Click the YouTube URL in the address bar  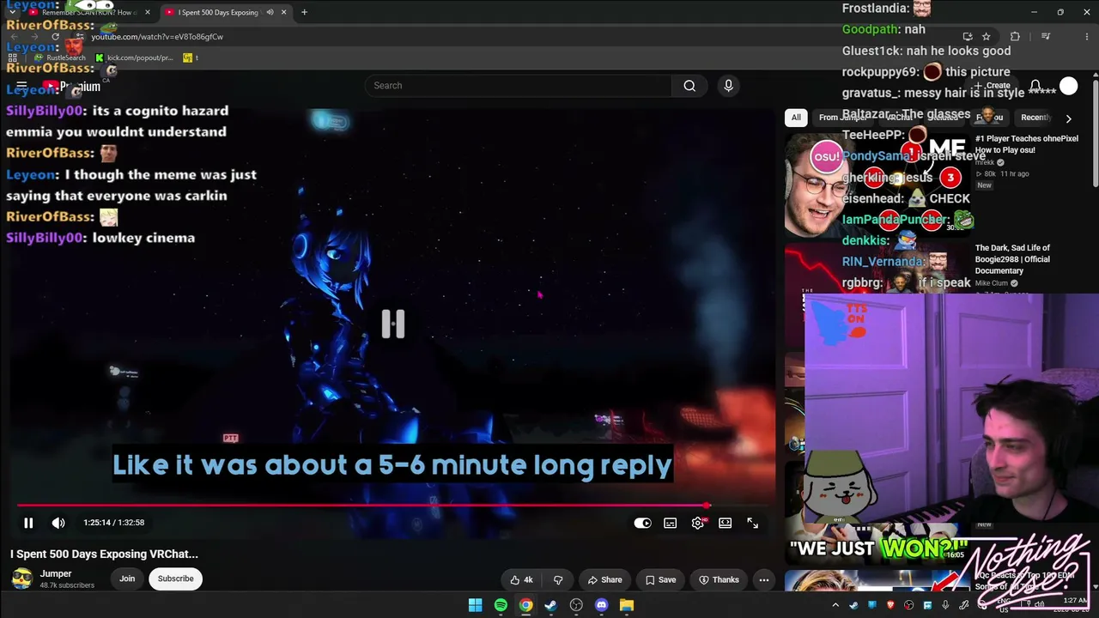(x=157, y=37)
